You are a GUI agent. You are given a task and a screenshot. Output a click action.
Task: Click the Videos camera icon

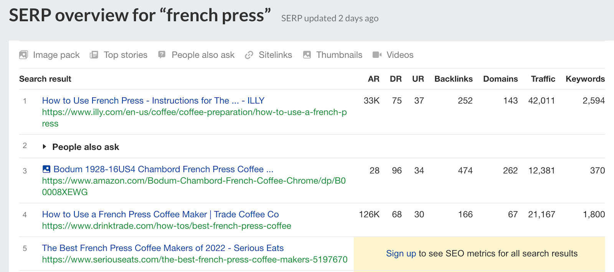tap(377, 55)
